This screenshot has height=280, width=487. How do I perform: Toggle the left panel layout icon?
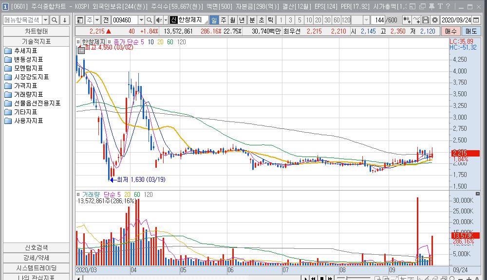[x=80, y=20]
